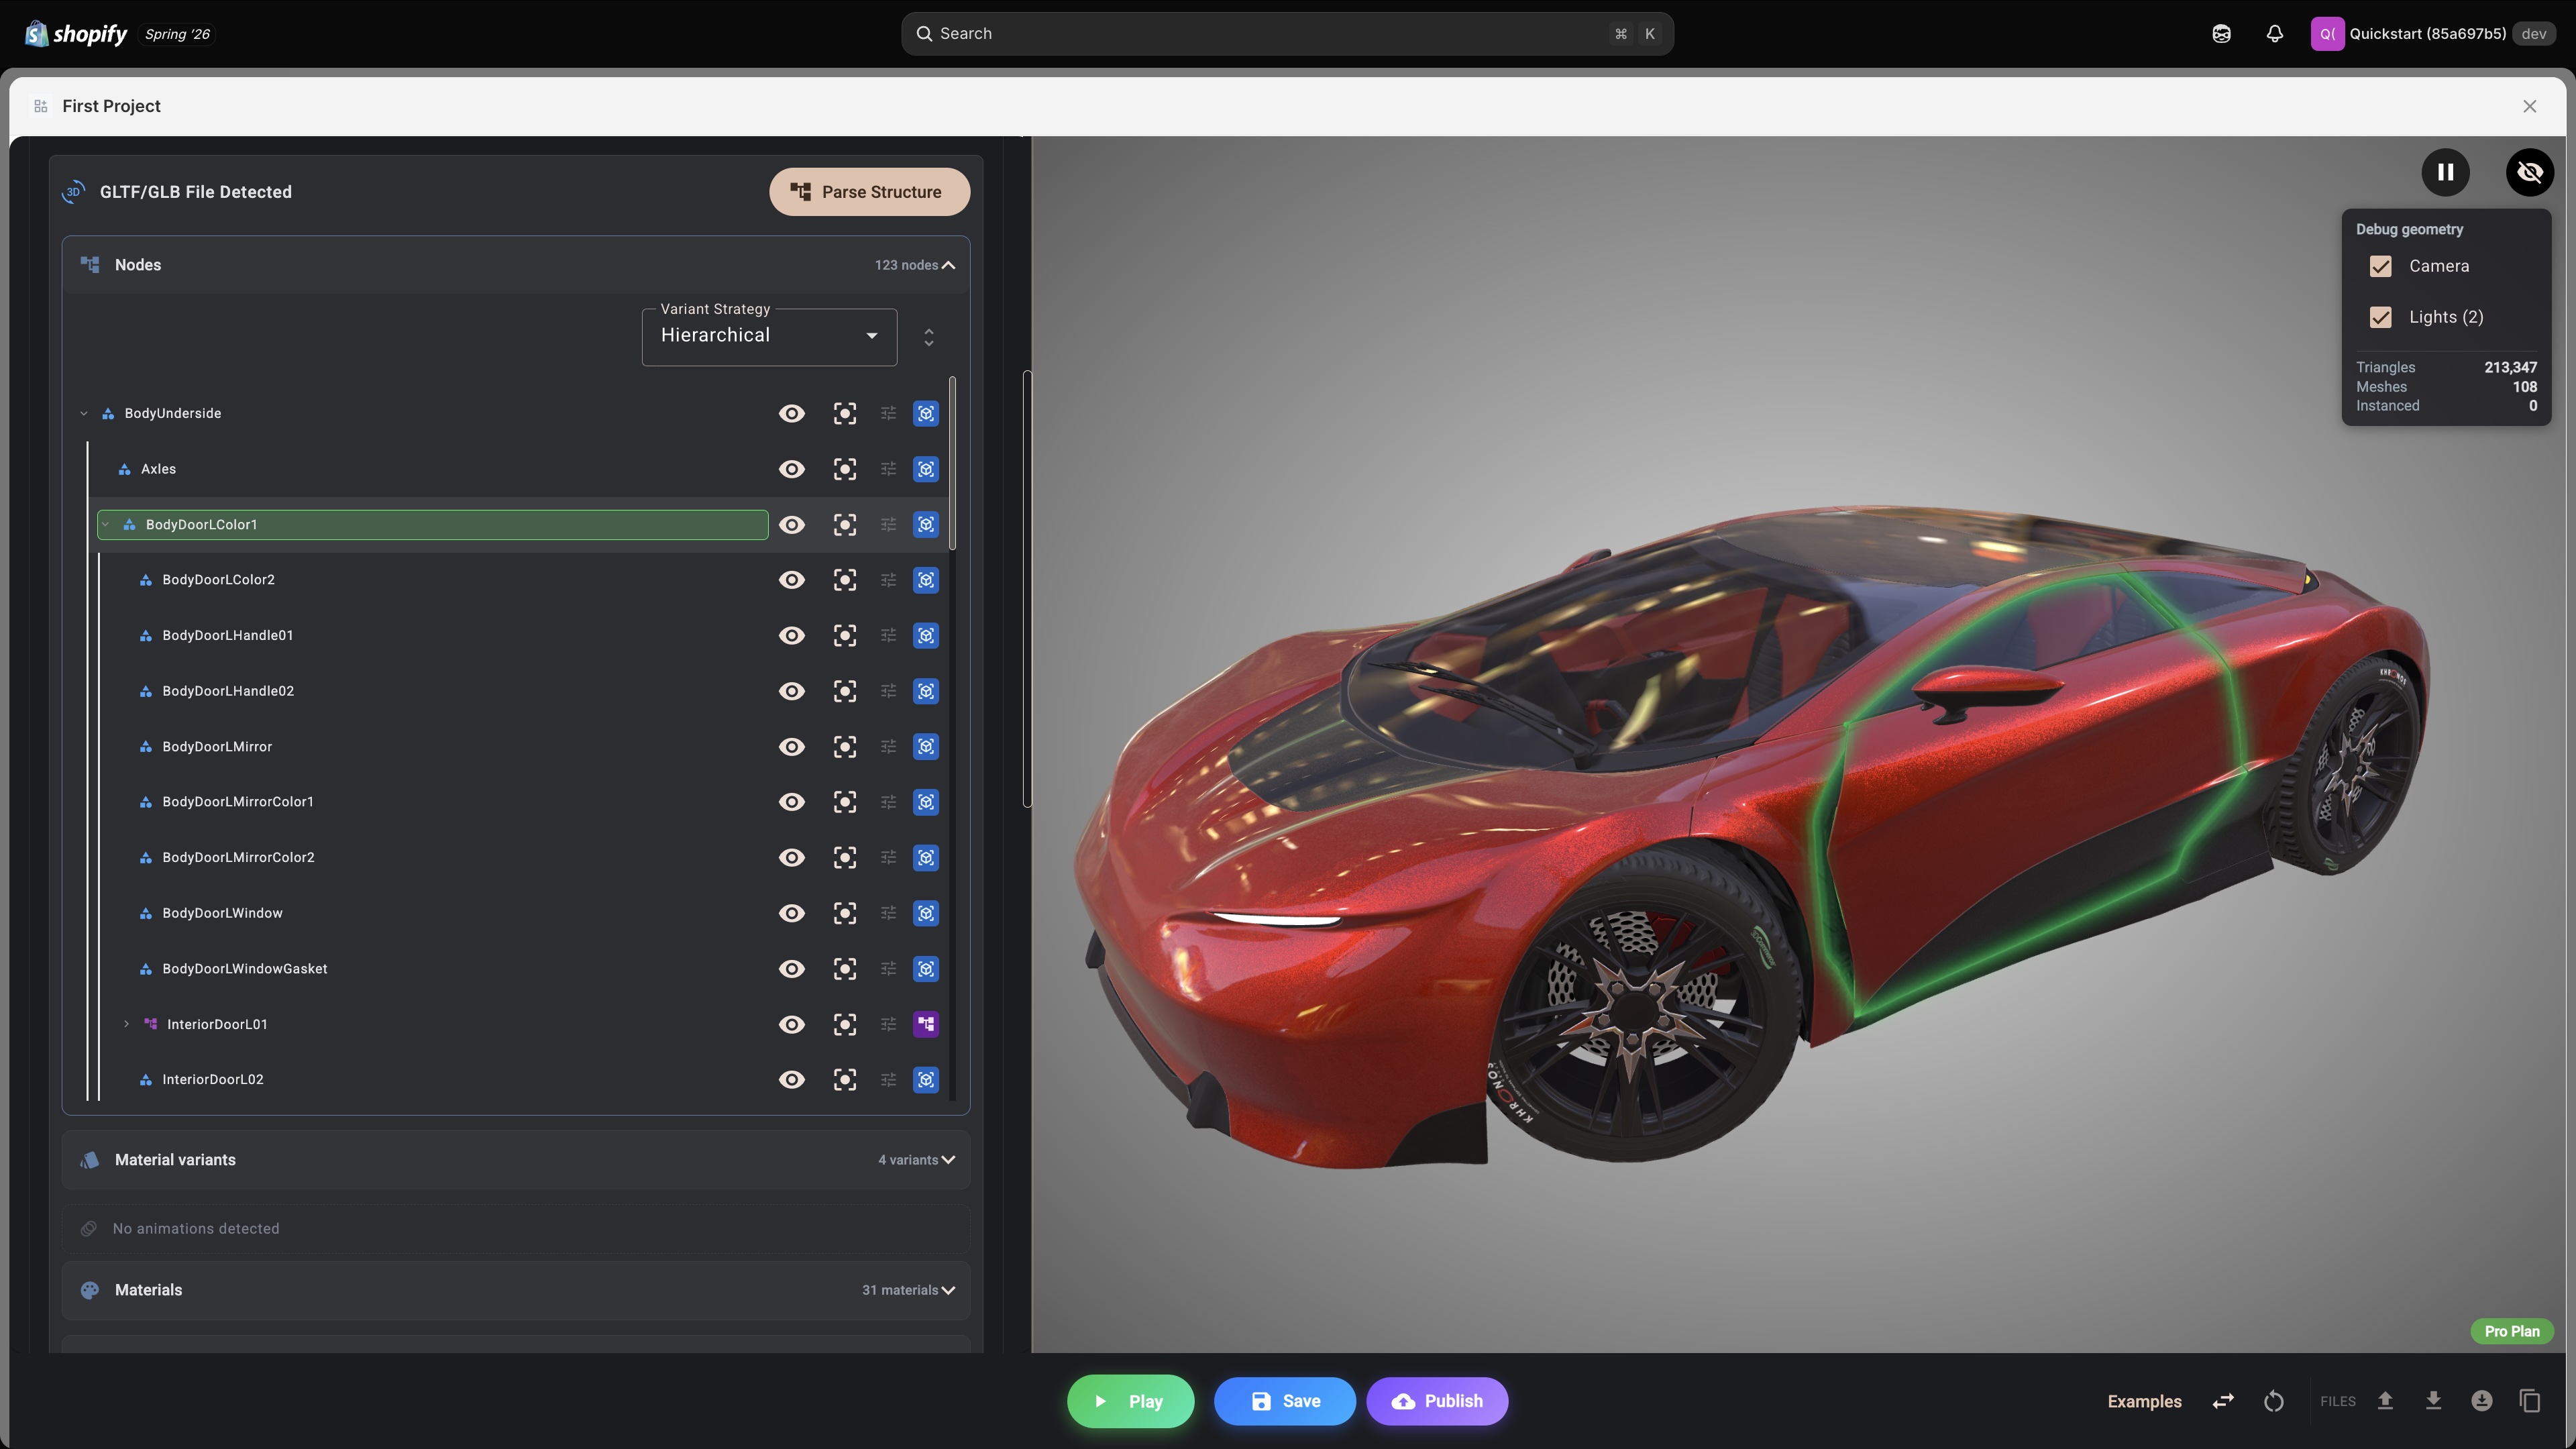Toggle the Lights (2) checkbox
The height and width of the screenshot is (1449, 2576).
coord(2381,318)
